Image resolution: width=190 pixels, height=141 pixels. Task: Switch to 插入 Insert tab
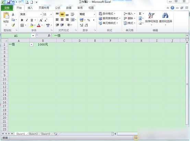point(30,8)
